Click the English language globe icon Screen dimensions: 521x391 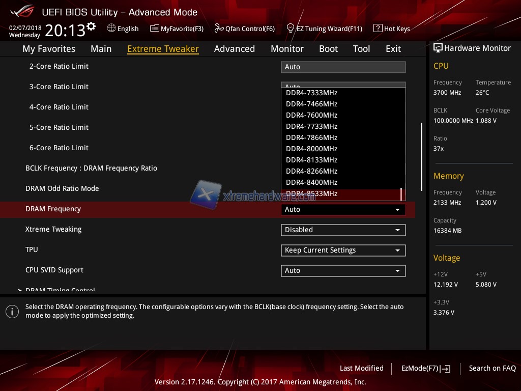[x=111, y=29]
